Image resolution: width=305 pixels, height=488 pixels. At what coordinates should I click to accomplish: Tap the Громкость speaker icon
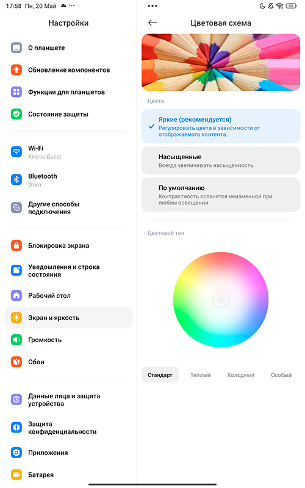point(16,340)
